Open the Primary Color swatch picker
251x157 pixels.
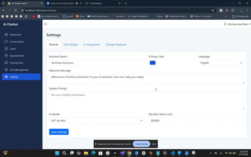[x=153, y=63]
